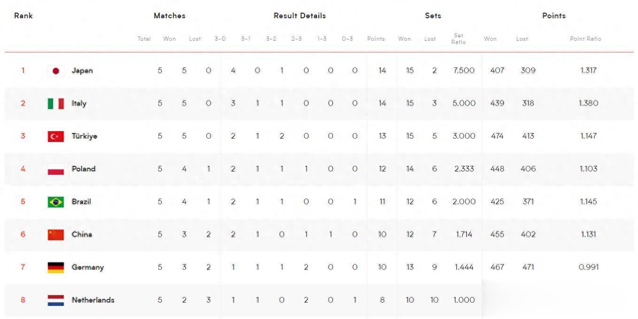The width and height of the screenshot is (638, 319).
Task: Select the Matches group header
Action: (x=169, y=15)
